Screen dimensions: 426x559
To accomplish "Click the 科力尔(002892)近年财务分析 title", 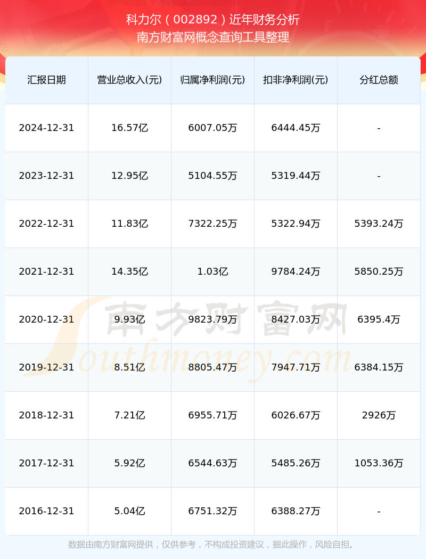I will tap(213, 20).
